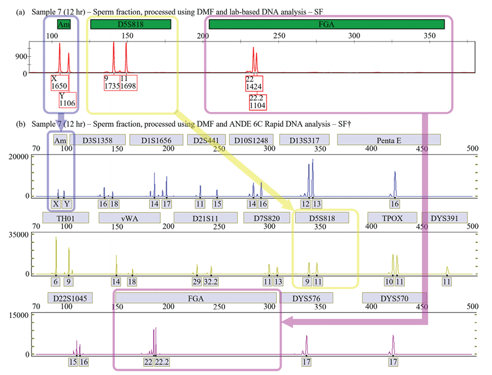Click the green D5S818 locus bar
This screenshot has width=492, height=375.
pos(131,25)
